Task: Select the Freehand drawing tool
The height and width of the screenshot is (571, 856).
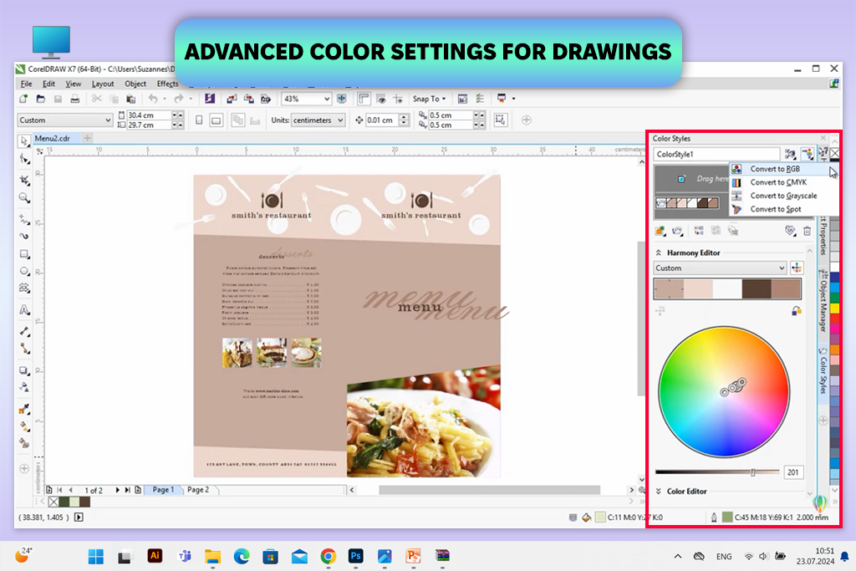Action: (x=24, y=219)
